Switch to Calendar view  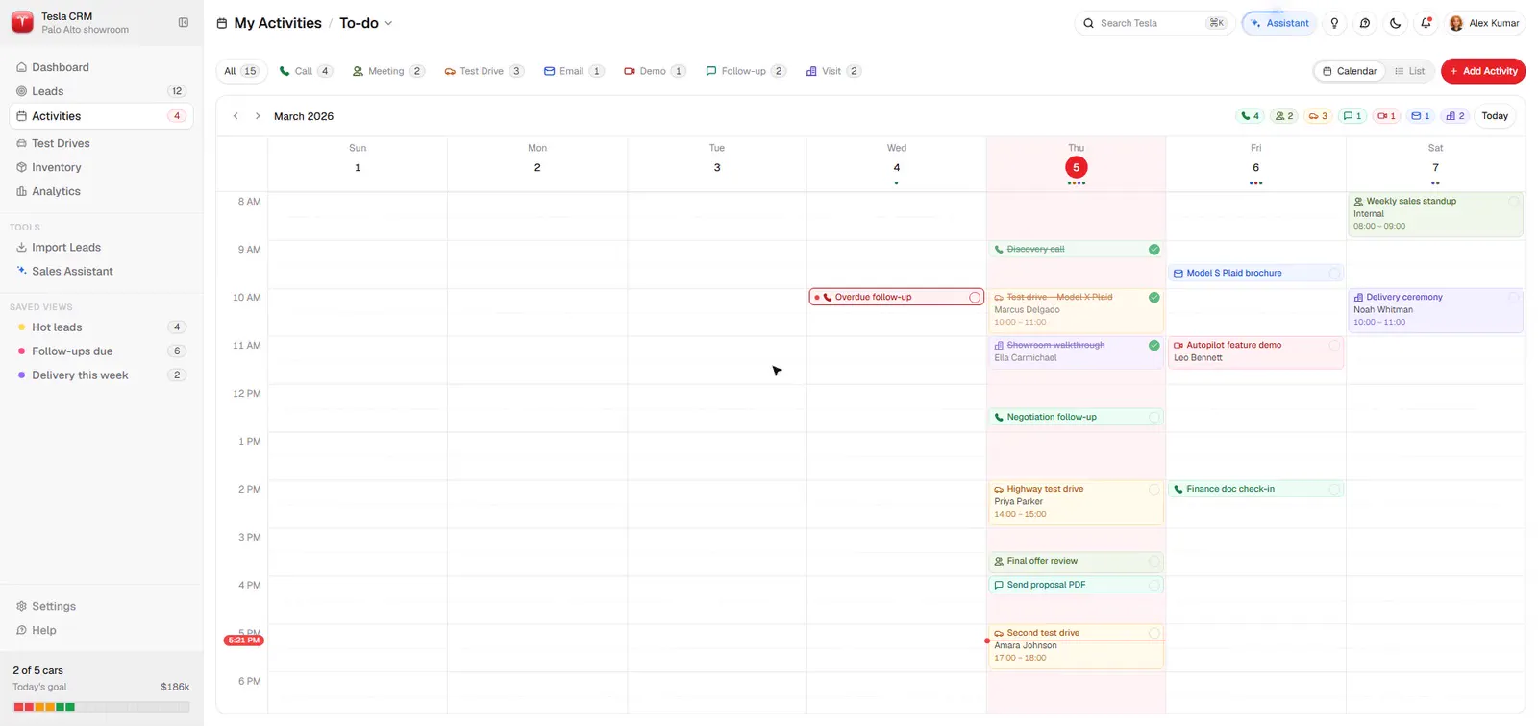click(x=1350, y=71)
